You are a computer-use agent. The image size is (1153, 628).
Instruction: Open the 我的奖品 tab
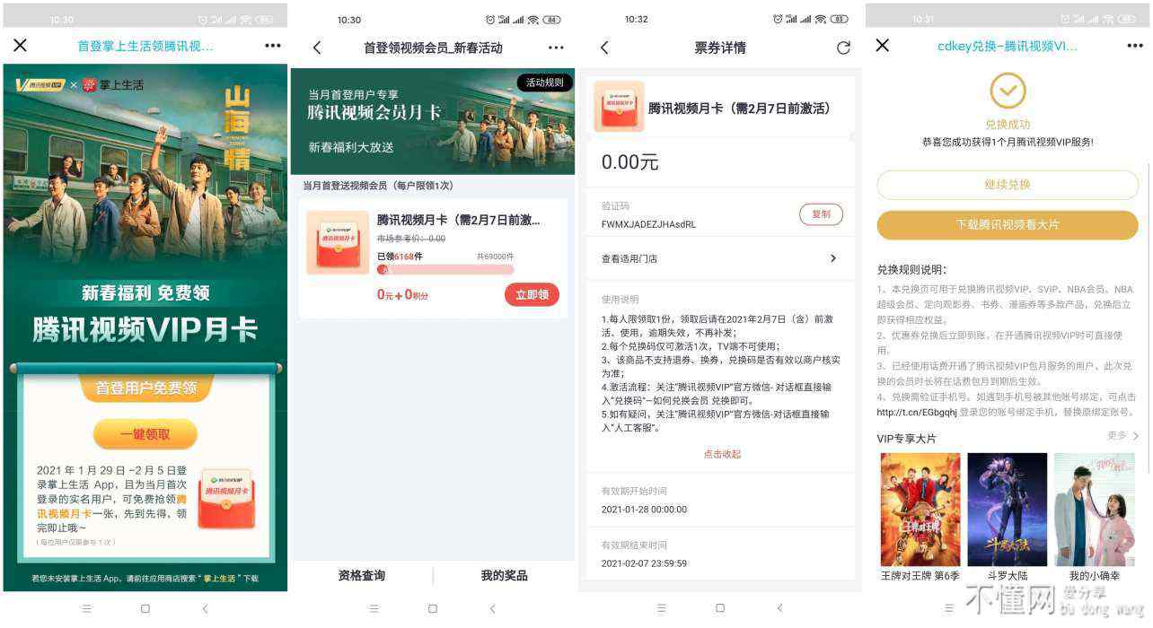(504, 575)
